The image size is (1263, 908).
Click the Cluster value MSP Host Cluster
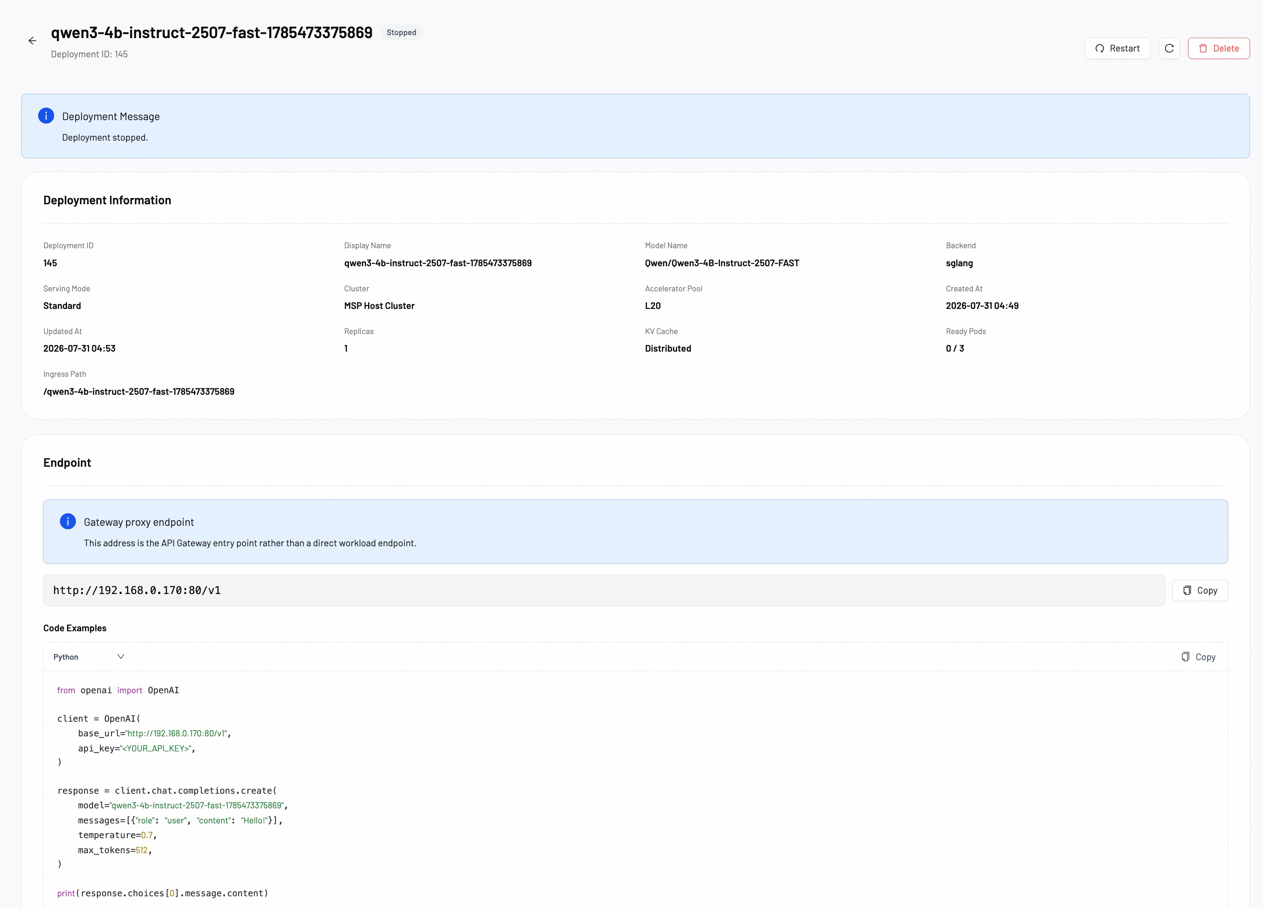[x=379, y=306]
